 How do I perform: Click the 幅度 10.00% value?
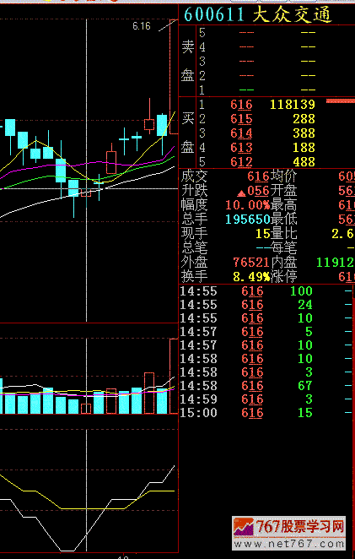coord(247,205)
